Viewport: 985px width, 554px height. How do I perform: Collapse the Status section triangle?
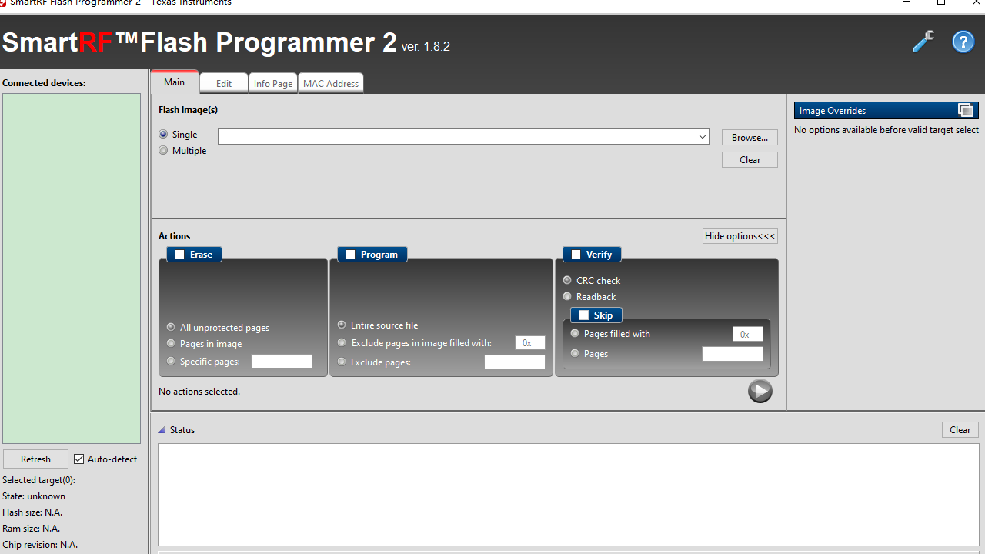point(162,430)
